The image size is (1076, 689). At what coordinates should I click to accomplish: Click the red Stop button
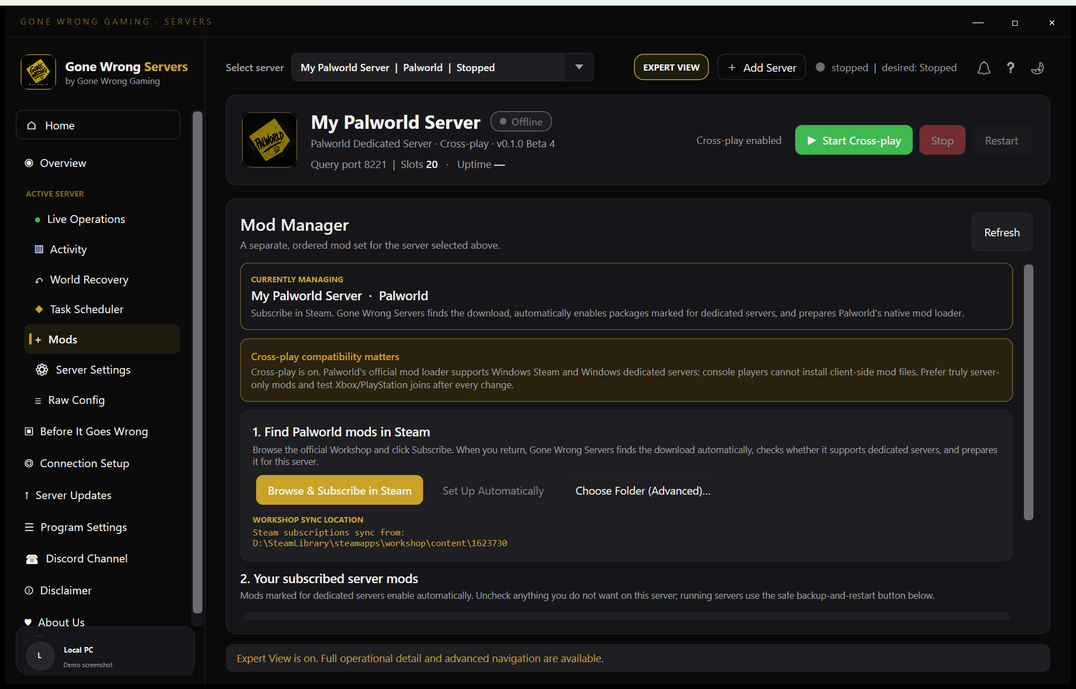coord(942,140)
